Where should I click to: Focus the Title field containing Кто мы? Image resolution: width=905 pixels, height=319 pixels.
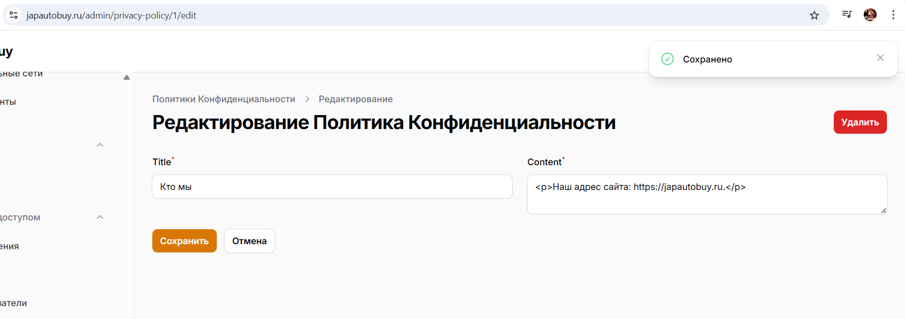[332, 187]
